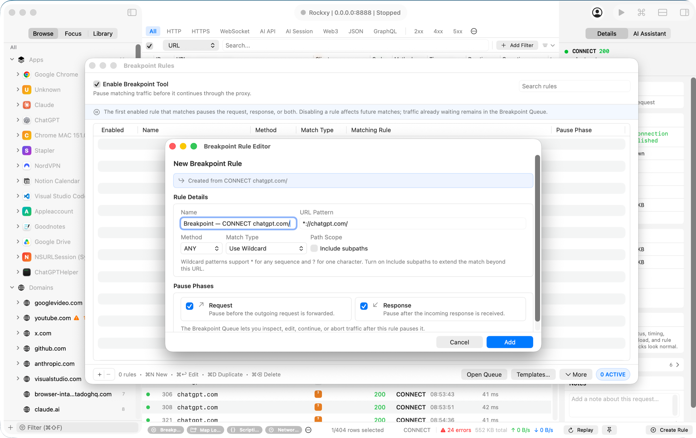Screen dimensions: 696x438
Task: Filter traffic by the 4xx tab
Action: (438, 31)
